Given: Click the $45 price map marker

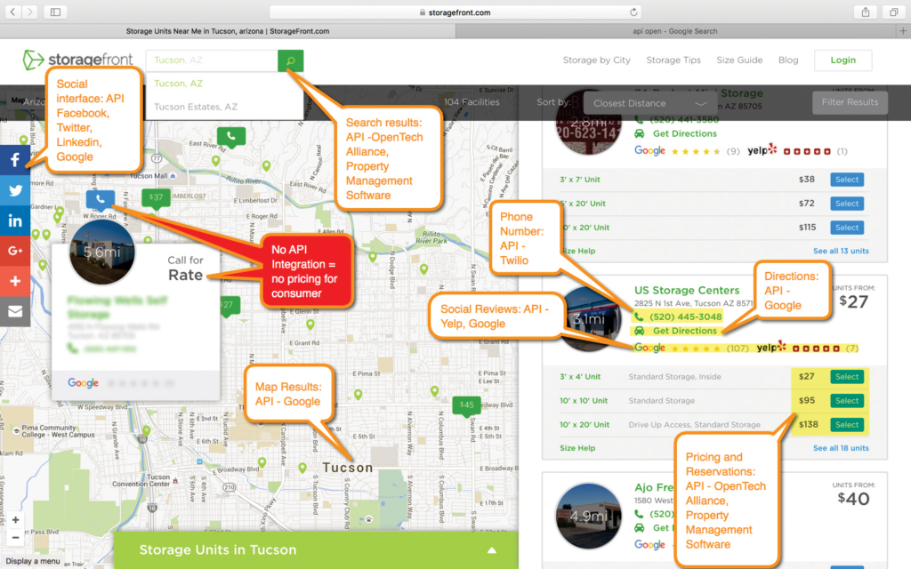Looking at the screenshot, I should point(466,405).
